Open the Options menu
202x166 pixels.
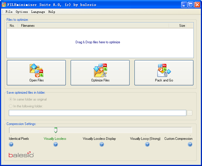point(22,12)
